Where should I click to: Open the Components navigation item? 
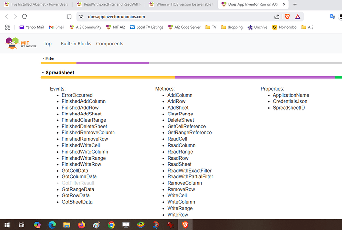pyautogui.click(x=110, y=44)
